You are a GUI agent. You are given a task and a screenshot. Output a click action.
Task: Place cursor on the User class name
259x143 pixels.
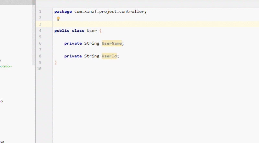(x=92, y=31)
